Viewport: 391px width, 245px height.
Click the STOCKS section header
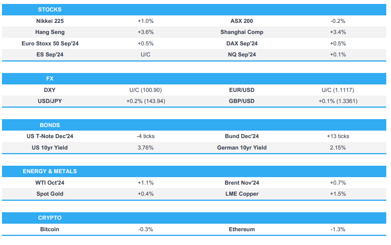coord(50,9)
